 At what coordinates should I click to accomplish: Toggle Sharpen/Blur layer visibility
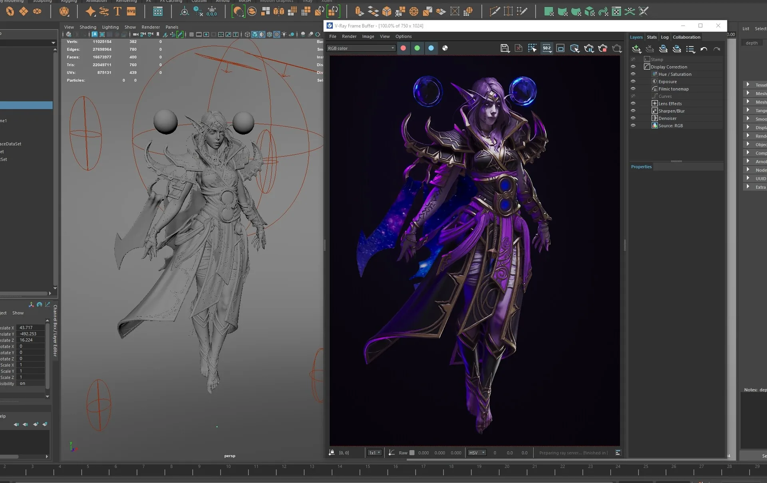click(633, 111)
